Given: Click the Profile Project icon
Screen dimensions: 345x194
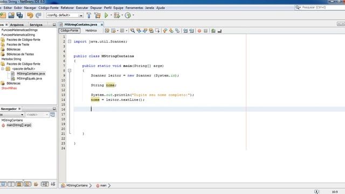Looking at the screenshot, I should click(x=128, y=16).
